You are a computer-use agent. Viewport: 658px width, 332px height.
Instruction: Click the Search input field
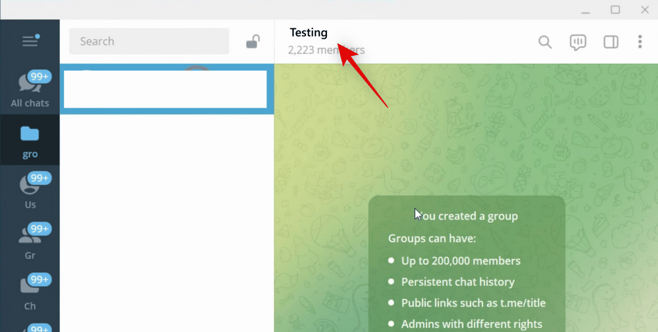[x=149, y=41]
